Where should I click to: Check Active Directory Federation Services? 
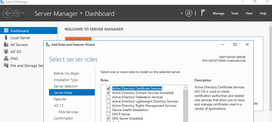(x=108, y=97)
